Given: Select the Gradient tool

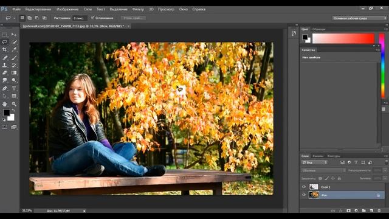Looking at the screenshot, I should point(14,73).
